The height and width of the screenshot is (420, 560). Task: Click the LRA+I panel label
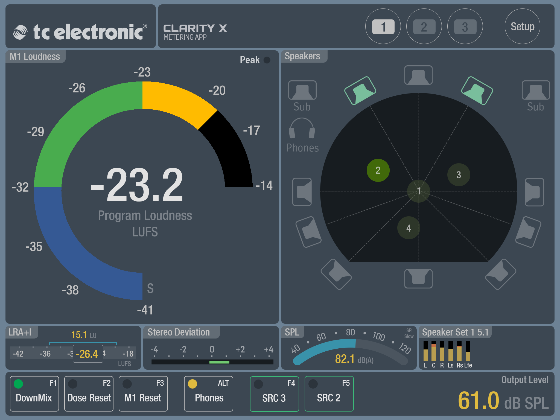[x=20, y=332]
